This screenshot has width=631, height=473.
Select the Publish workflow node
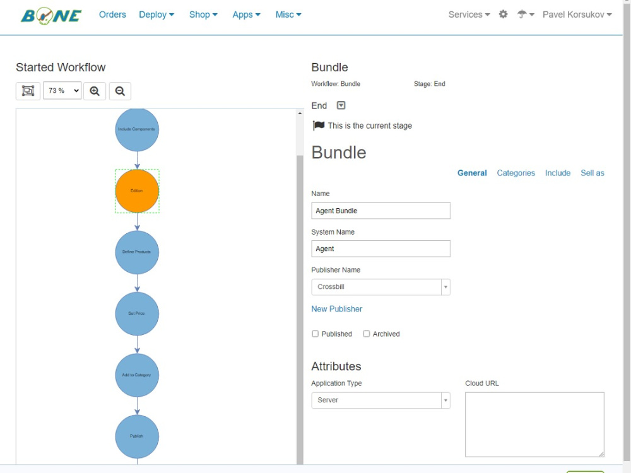click(x=137, y=436)
